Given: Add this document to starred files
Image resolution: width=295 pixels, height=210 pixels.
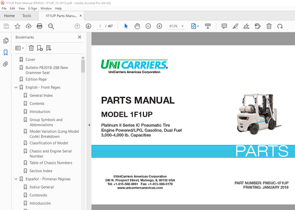Looking at the screenshot, I should [18, 26].
